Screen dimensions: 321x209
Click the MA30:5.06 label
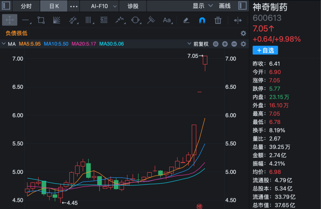[x=111, y=44]
